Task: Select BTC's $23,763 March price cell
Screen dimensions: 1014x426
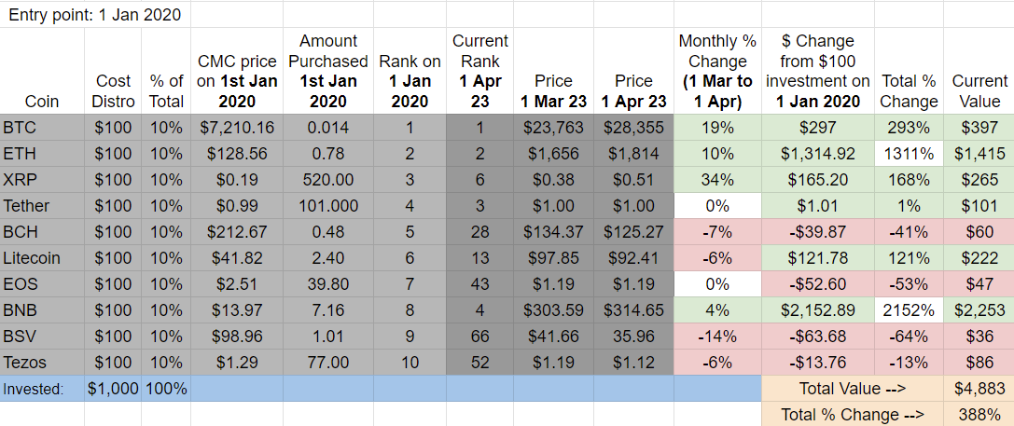Action: [553, 128]
